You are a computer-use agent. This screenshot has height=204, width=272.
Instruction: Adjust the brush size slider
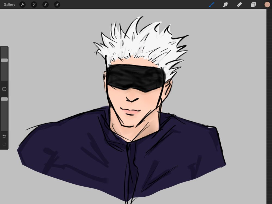click(4, 60)
